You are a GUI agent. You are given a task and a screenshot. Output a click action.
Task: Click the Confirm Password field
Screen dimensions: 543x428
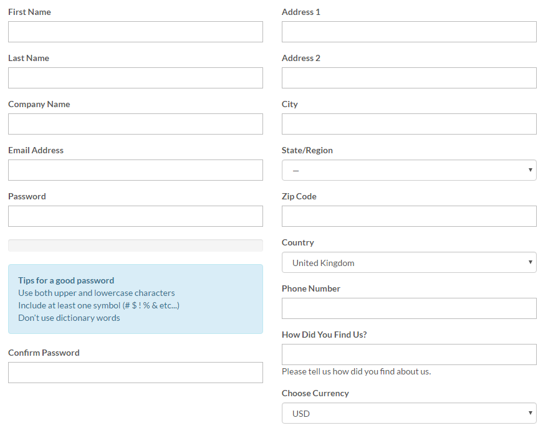135,373
